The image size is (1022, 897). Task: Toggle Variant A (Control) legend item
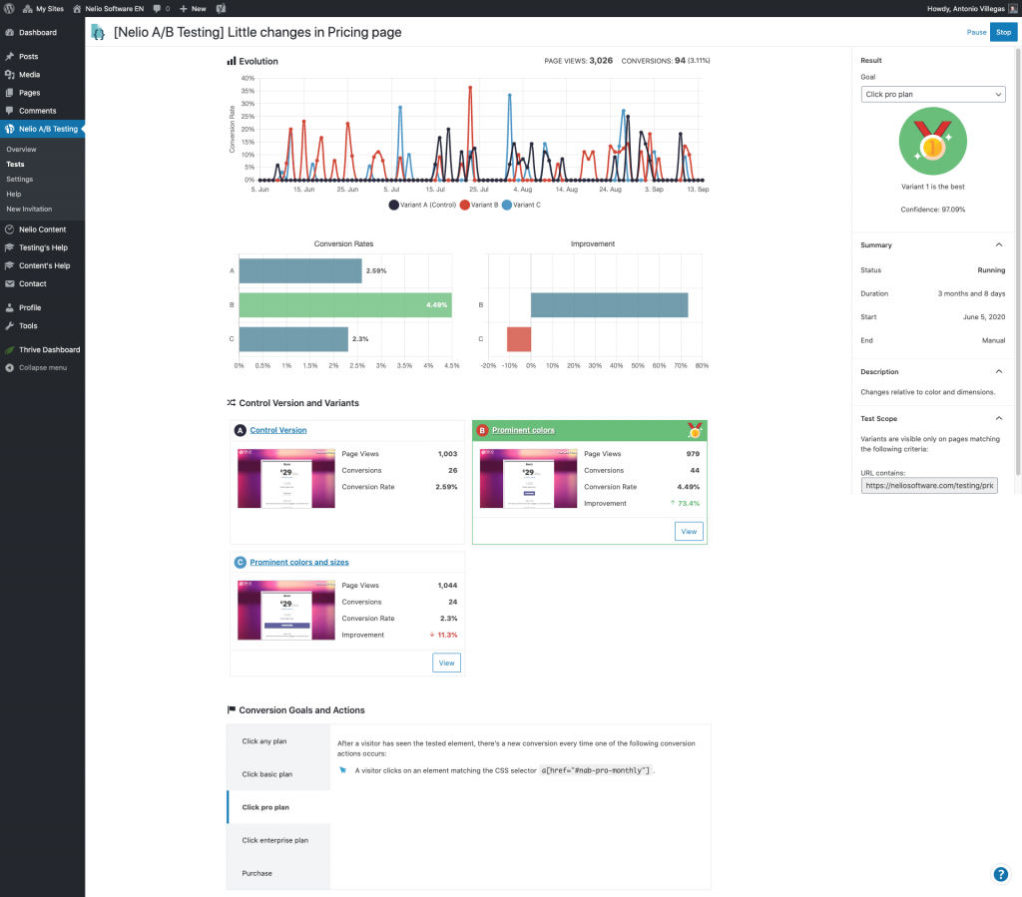coord(422,206)
